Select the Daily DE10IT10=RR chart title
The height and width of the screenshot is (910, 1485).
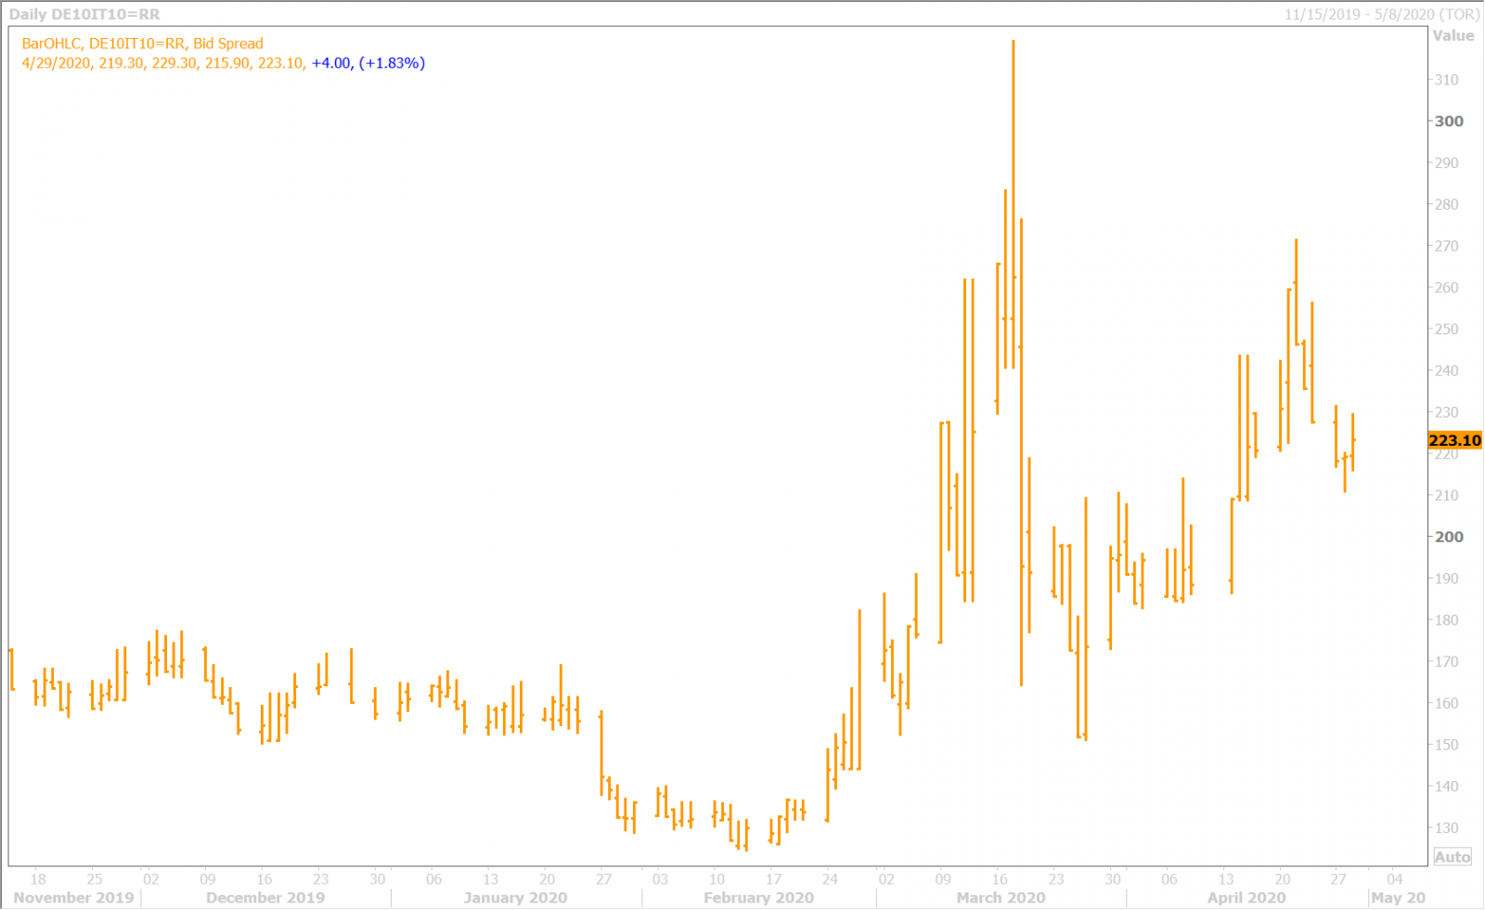(x=84, y=14)
